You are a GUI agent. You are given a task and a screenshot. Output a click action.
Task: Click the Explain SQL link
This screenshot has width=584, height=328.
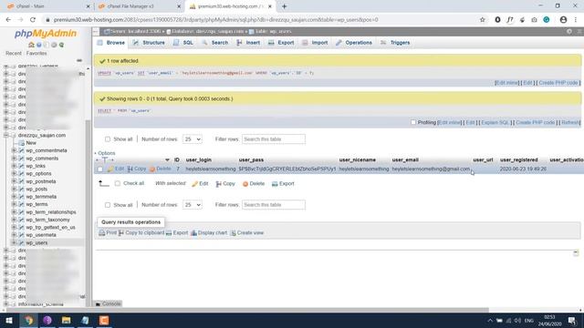(x=495, y=122)
